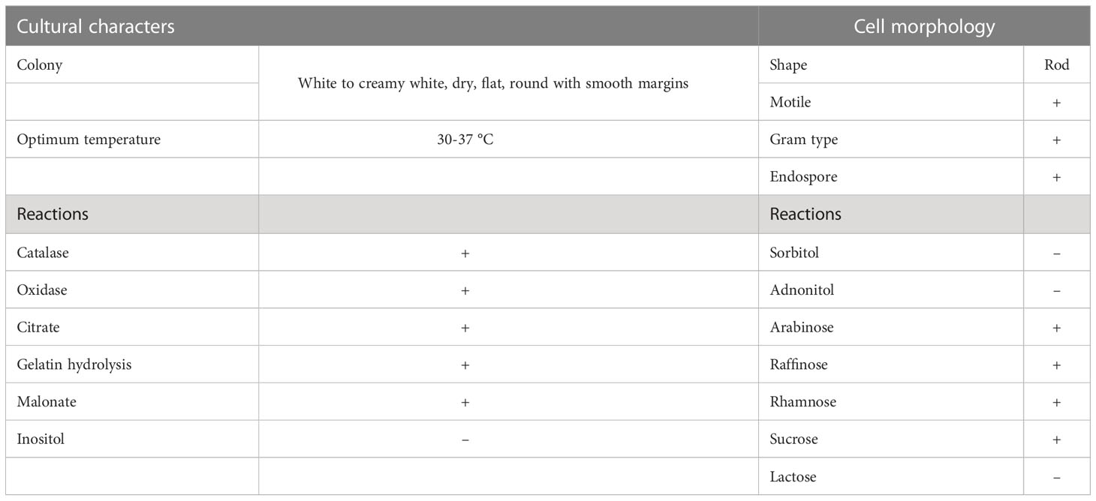This screenshot has width=1096, height=501.
Task: Click the Adnonitol row label
Action: [802, 289]
